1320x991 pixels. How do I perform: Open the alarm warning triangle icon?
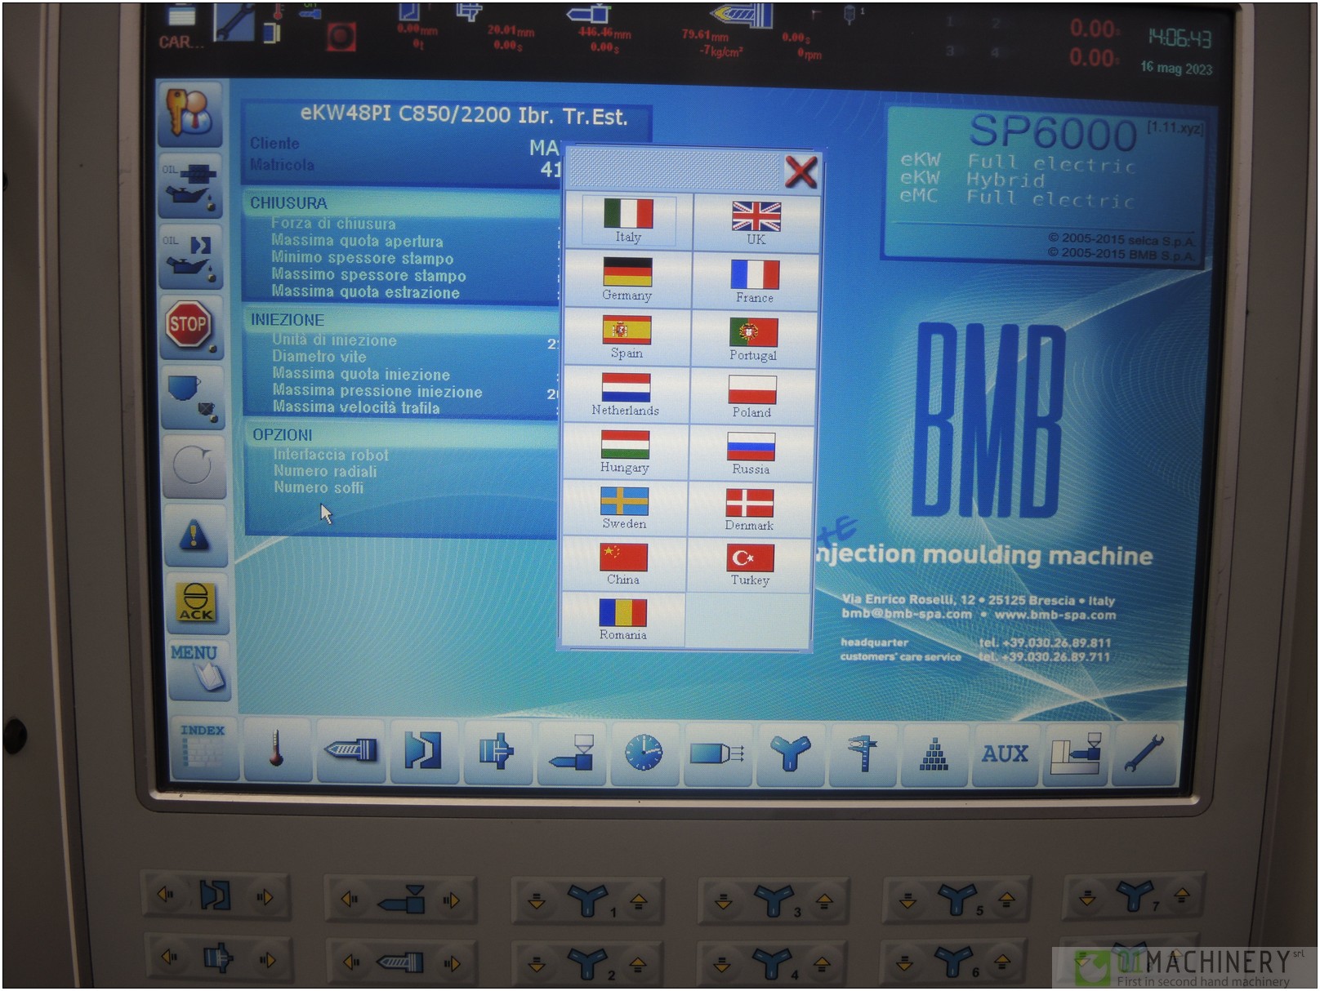195,535
